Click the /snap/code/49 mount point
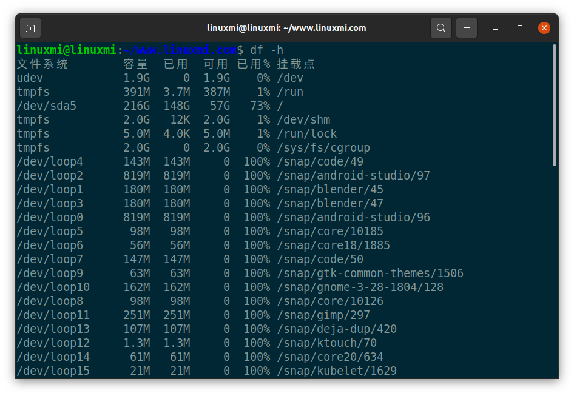The image size is (574, 396). click(320, 162)
